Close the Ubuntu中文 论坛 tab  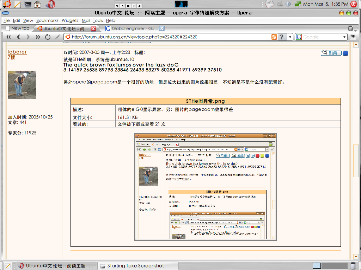coord(93,29)
